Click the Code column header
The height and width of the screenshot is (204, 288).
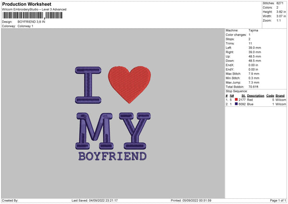click(x=270, y=96)
